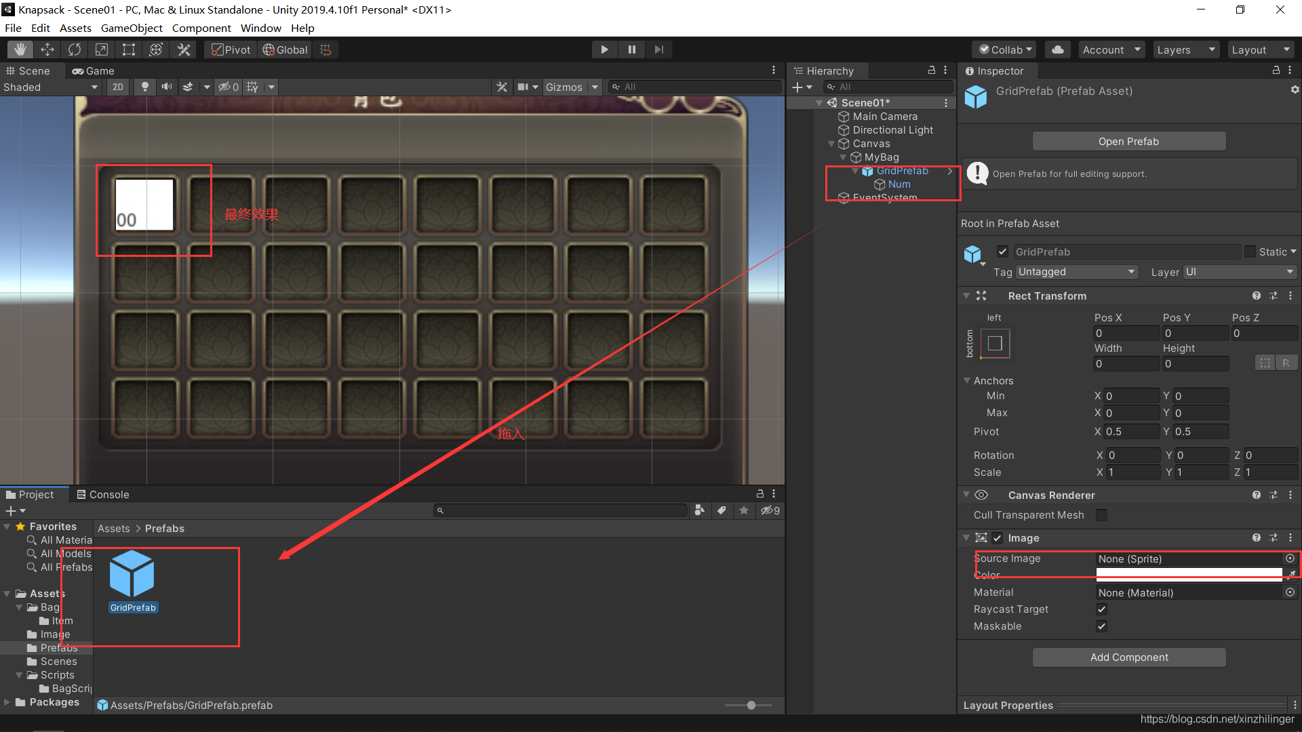The width and height of the screenshot is (1302, 732).
Task: Lock the Hierarchy panel
Action: tap(932, 70)
